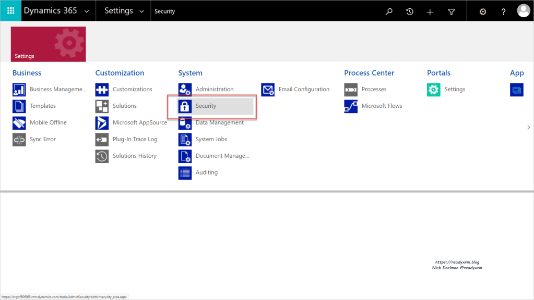Click the gear settings icon in header
The height and width of the screenshot is (300, 534).
coord(483,11)
